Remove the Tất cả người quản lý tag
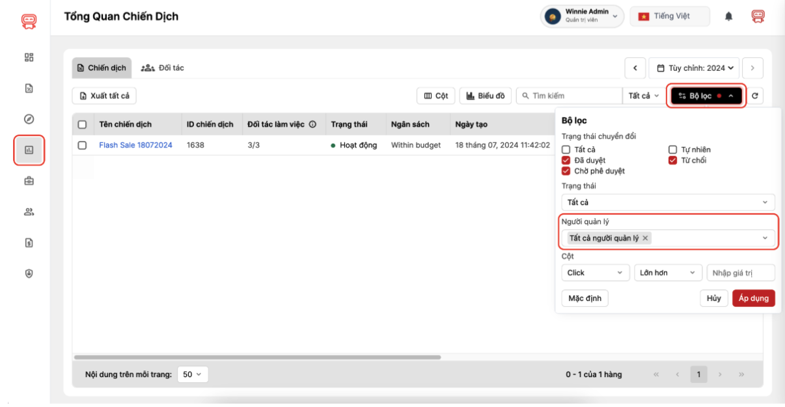785x407 pixels. click(645, 239)
